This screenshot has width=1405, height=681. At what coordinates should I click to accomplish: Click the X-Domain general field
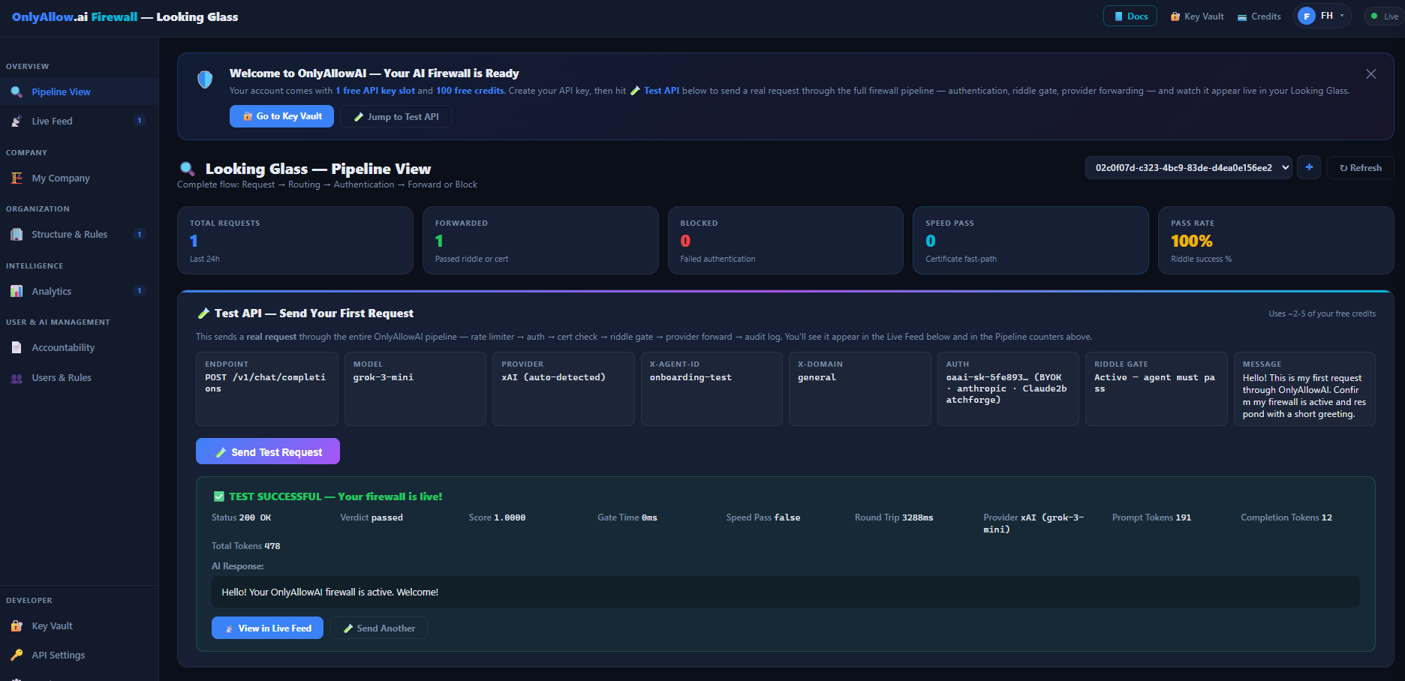click(860, 388)
